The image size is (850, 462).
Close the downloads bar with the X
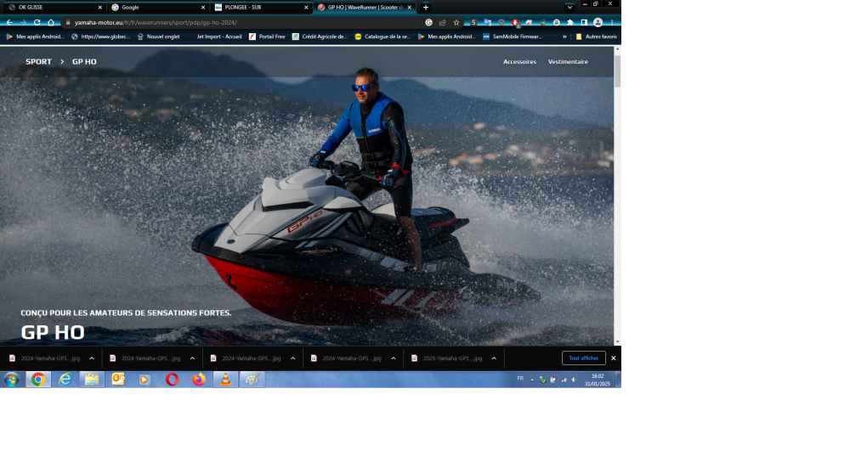[x=613, y=358]
